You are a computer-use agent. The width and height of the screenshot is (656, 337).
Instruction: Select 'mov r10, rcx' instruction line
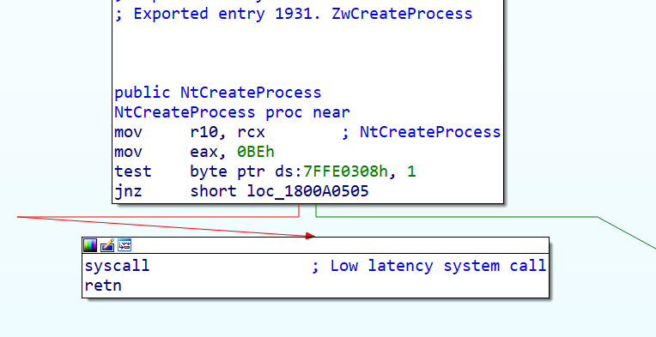(190, 132)
